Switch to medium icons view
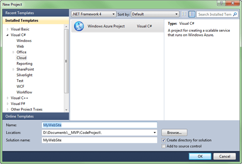Screen dimensions: 242x164 192,14
